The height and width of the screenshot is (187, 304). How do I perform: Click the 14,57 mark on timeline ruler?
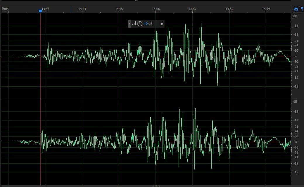tap(192, 9)
